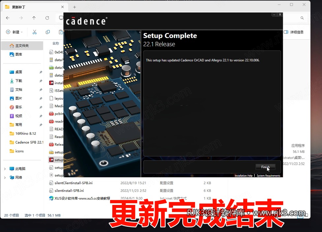
Task: Go up one folder level
Action: pos(34,18)
